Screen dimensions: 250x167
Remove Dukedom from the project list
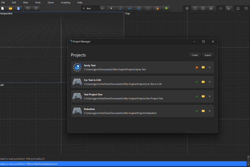click(x=210, y=111)
